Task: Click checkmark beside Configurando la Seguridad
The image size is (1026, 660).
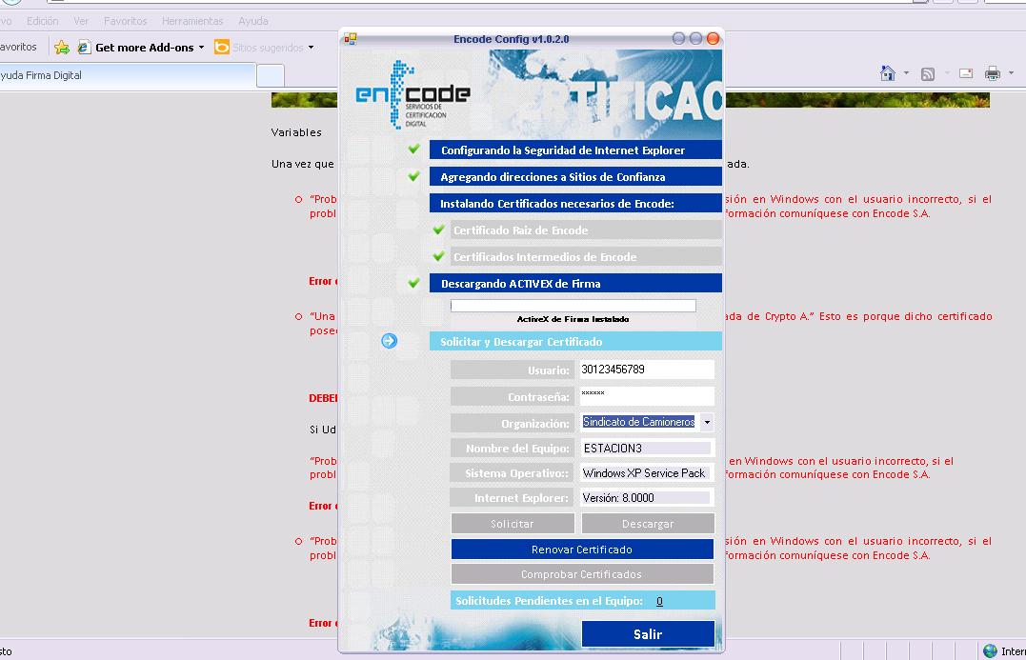Action: 413,150
